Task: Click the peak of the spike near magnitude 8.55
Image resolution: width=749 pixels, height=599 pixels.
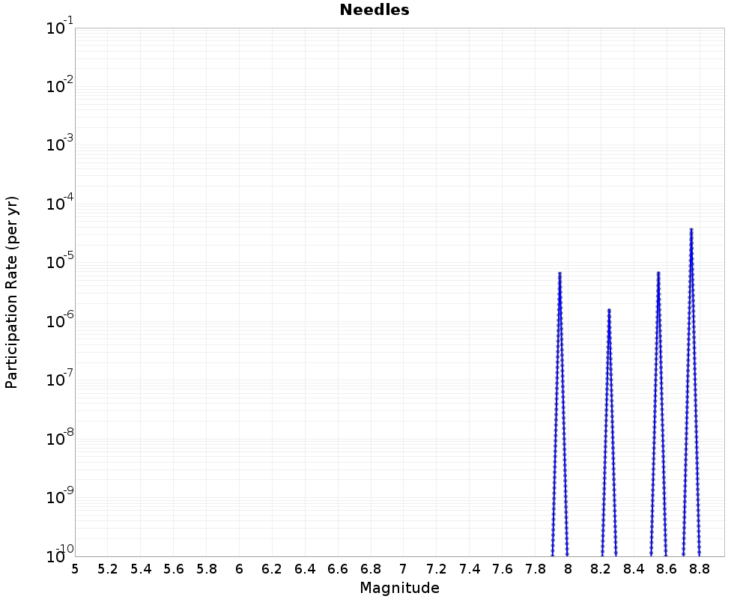Action: click(658, 273)
